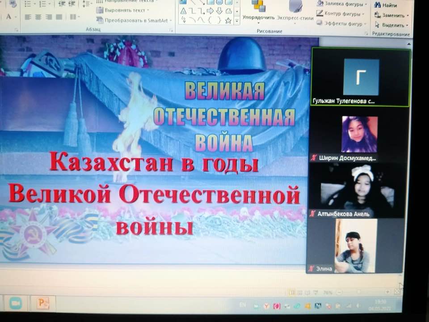The width and height of the screenshot is (429, 322).
Task: Fit slide to current window
Action: (397, 292)
